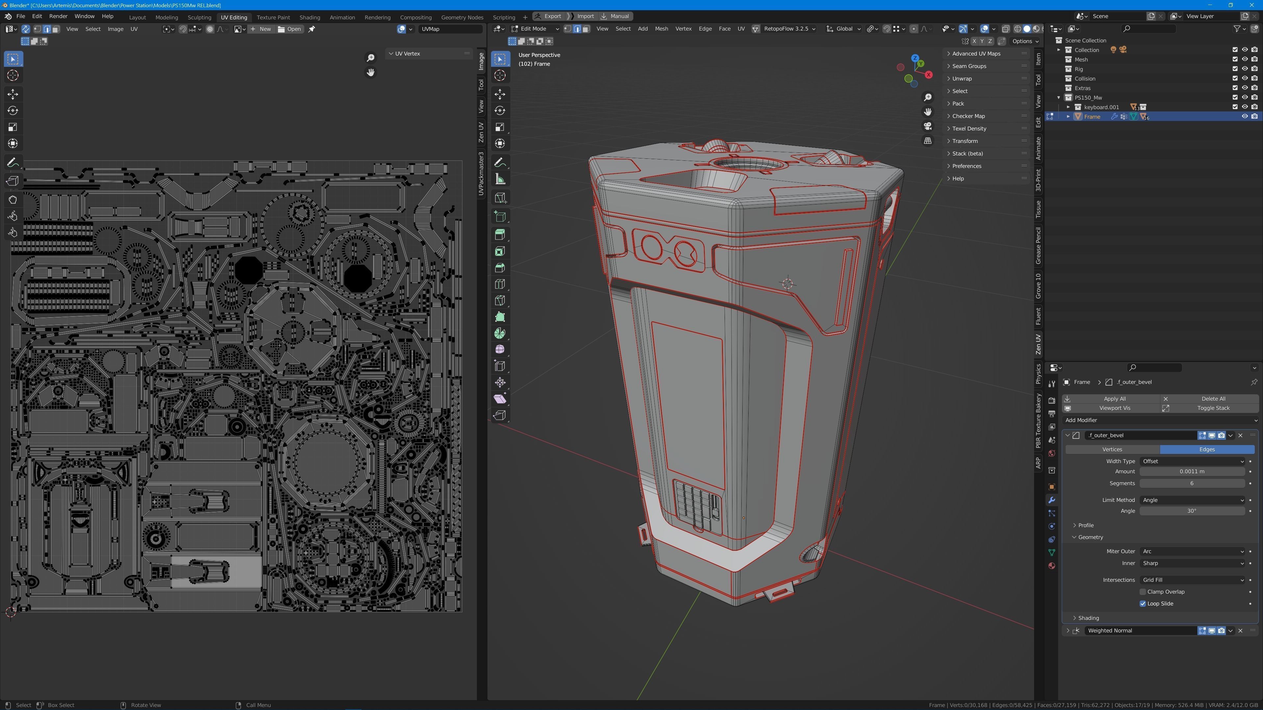Image resolution: width=1263 pixels, height=710 pixels.
Task: Click the Export button in the top bar
Action: [548, 16]
